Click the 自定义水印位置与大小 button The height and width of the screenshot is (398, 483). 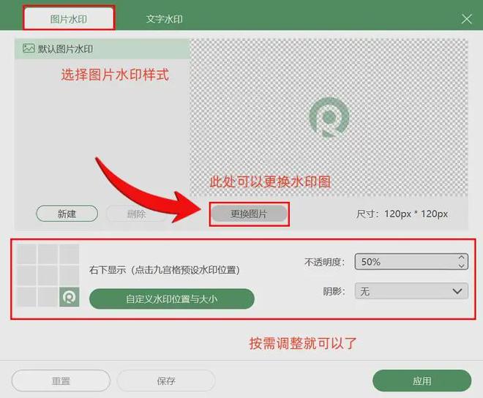(171, 298)
